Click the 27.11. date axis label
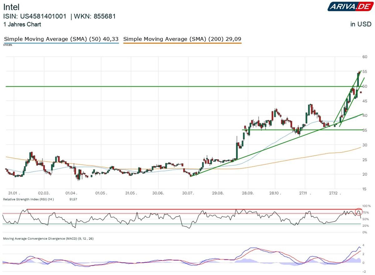This screenshot has width=375, height=275. coord(305,194)
